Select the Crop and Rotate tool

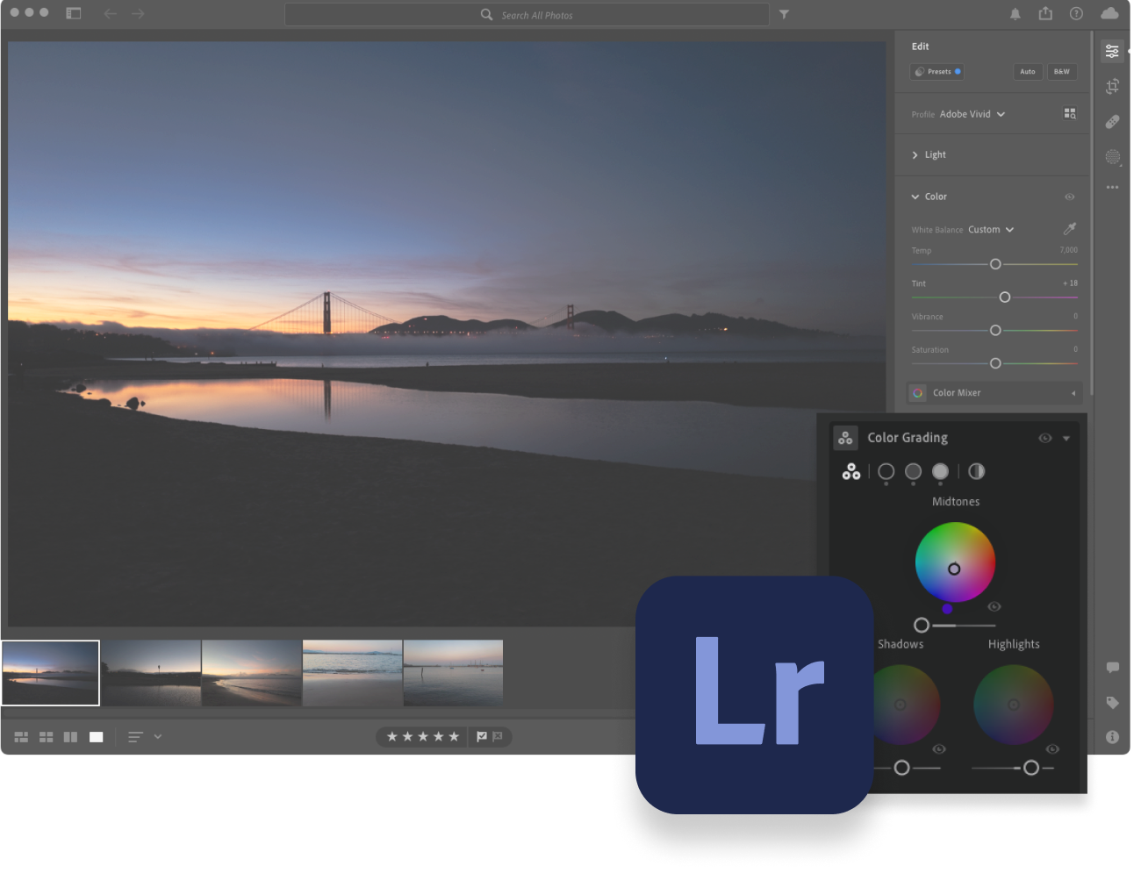(x=1112, y=86)
